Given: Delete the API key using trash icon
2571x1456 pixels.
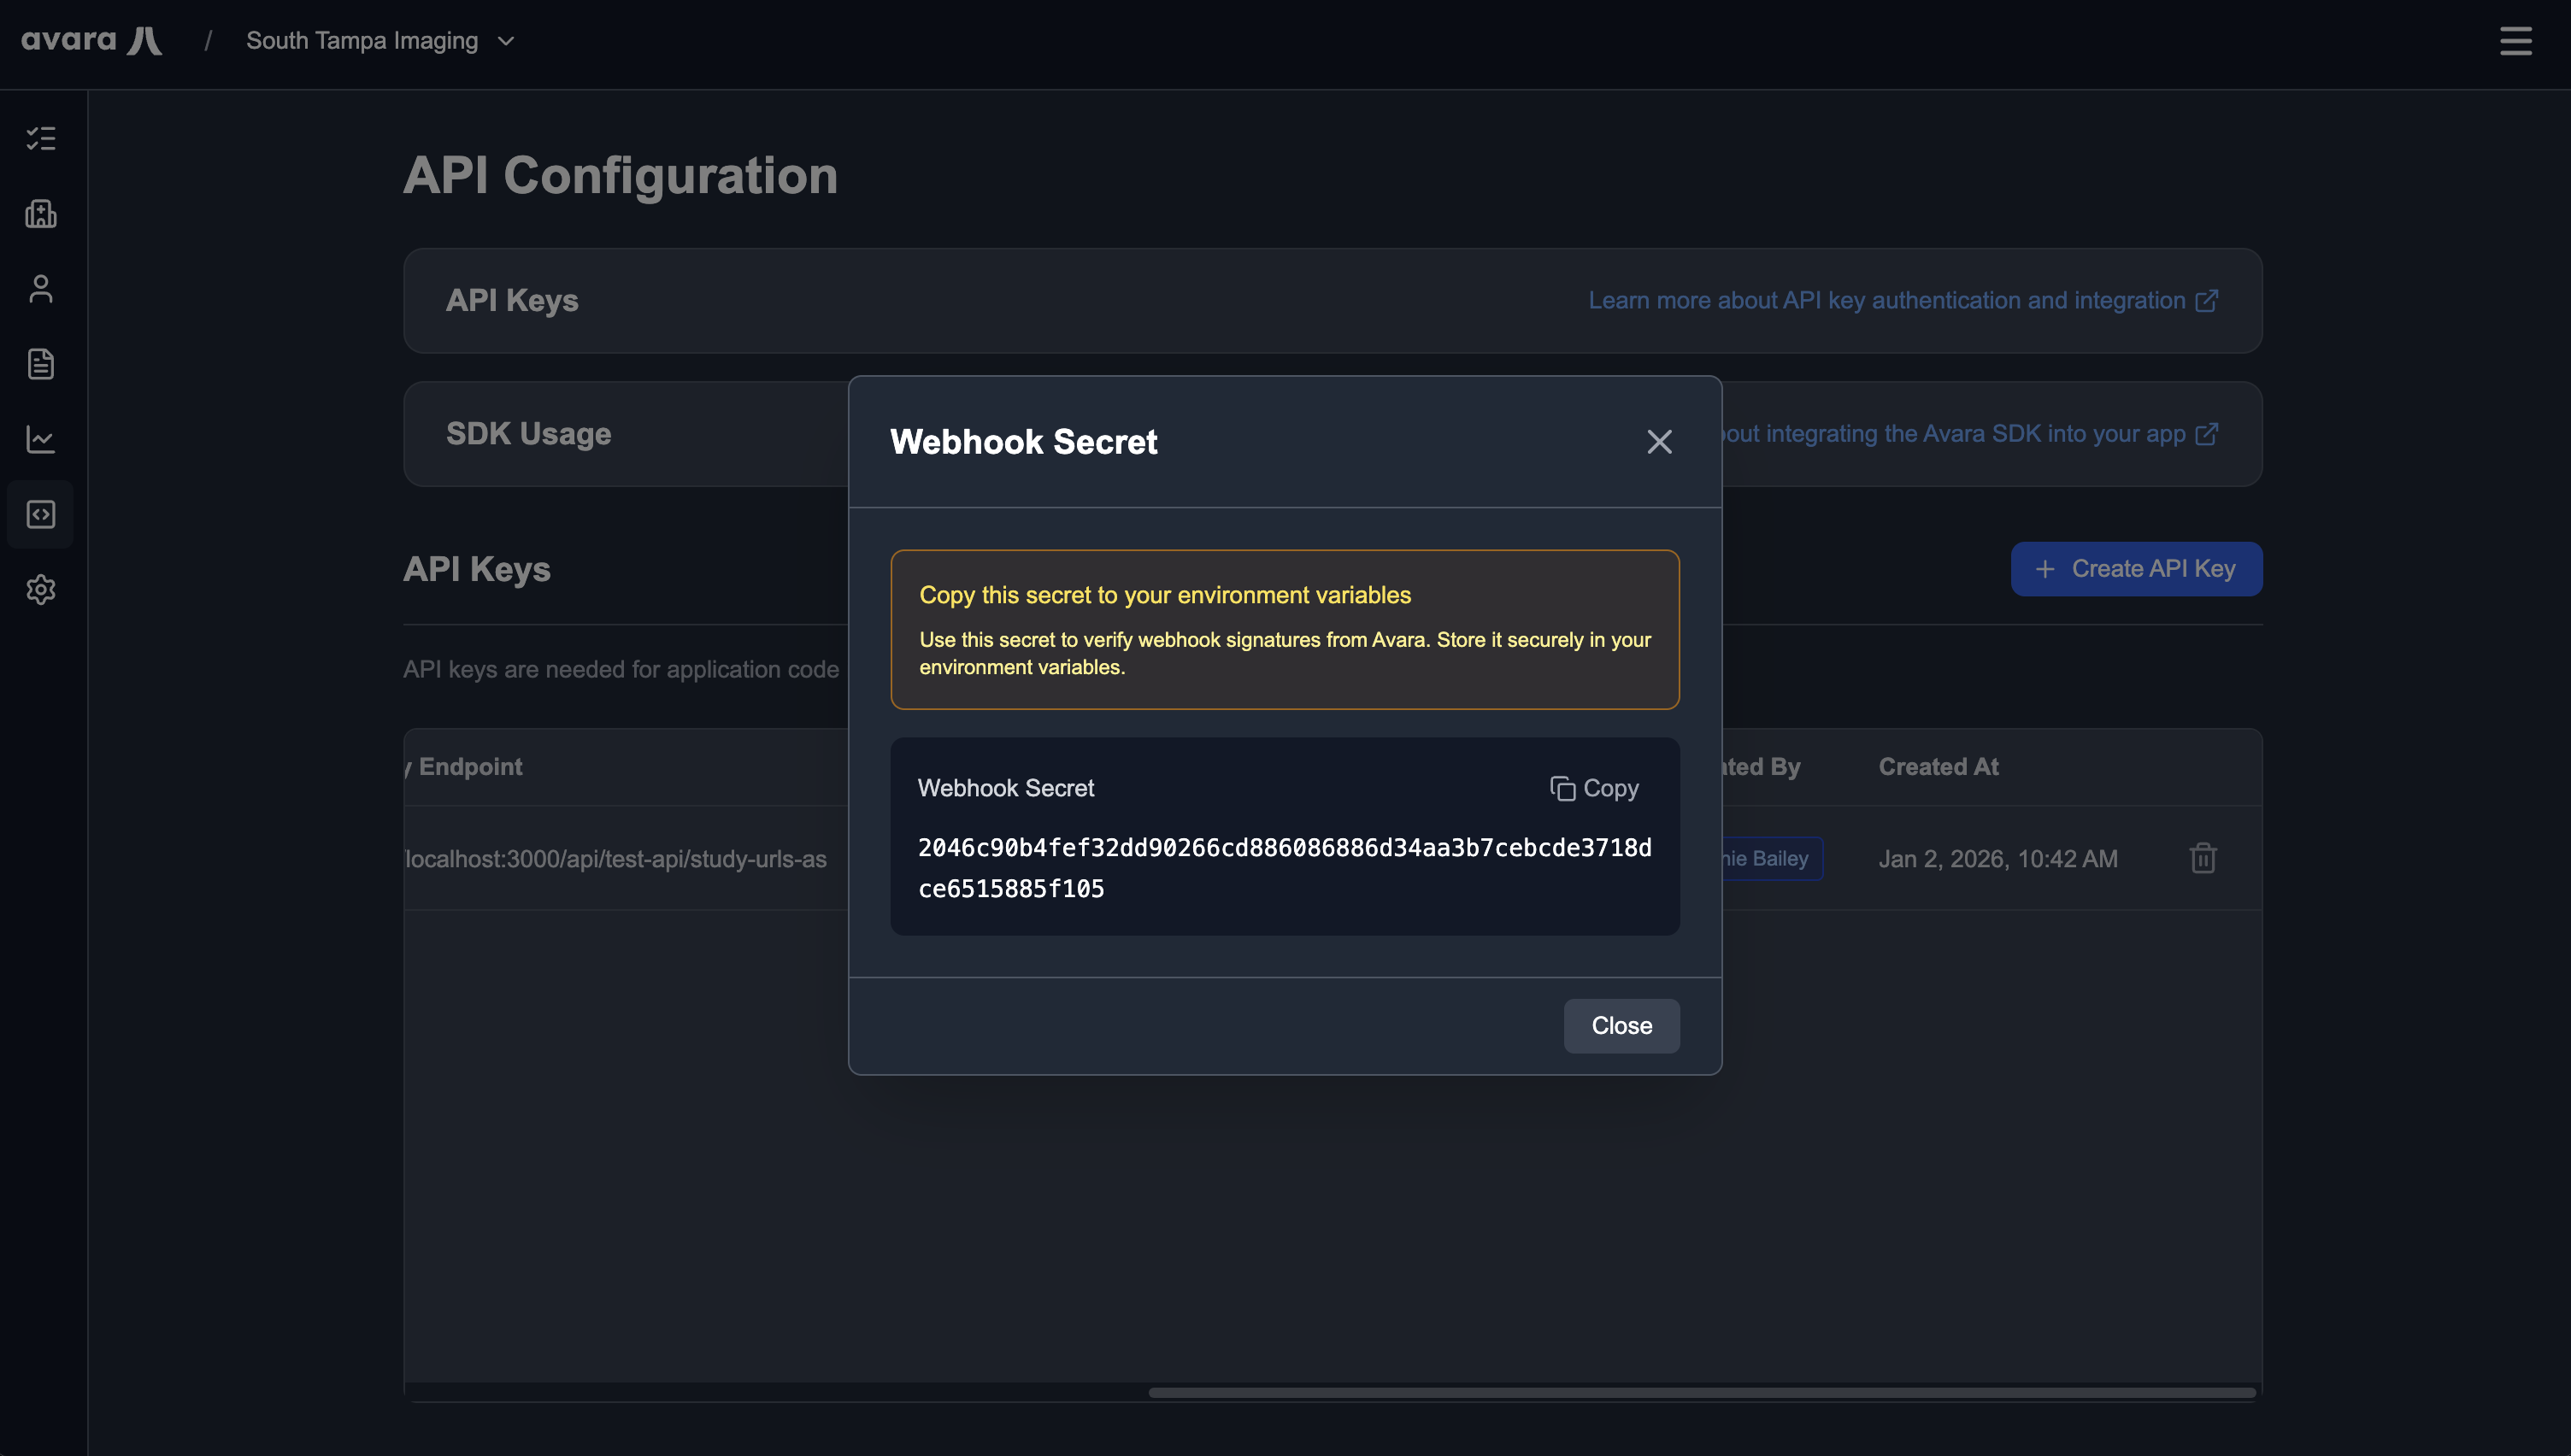Looking at the screenshot, I should [x=2203, y=858].
